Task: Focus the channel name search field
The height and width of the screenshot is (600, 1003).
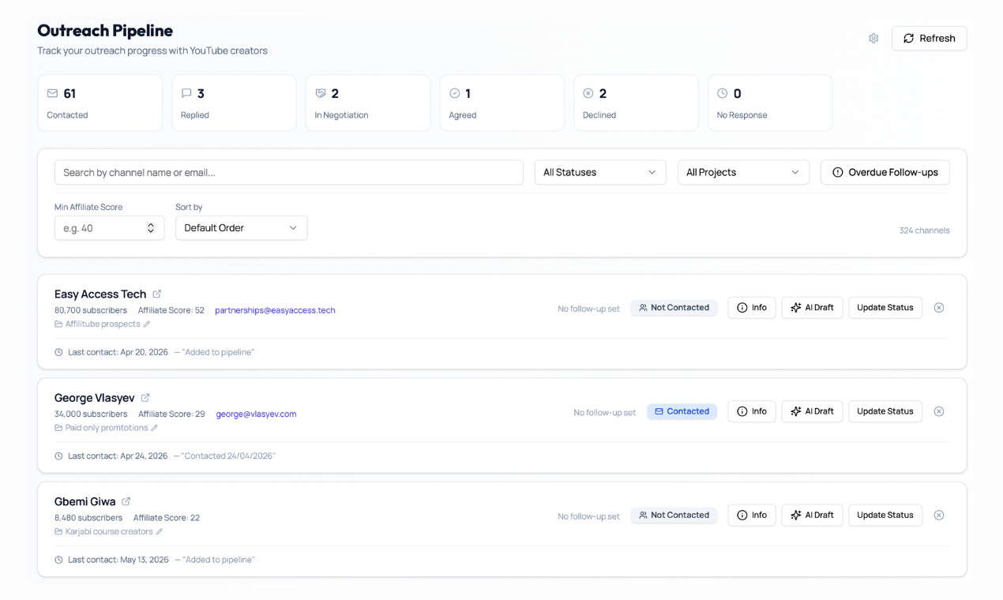Action: 289,172
